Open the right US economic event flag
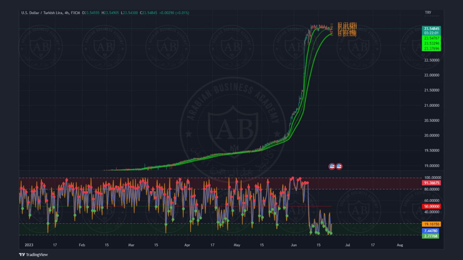Viewport: 463px width, 260px height. (339, 166)
